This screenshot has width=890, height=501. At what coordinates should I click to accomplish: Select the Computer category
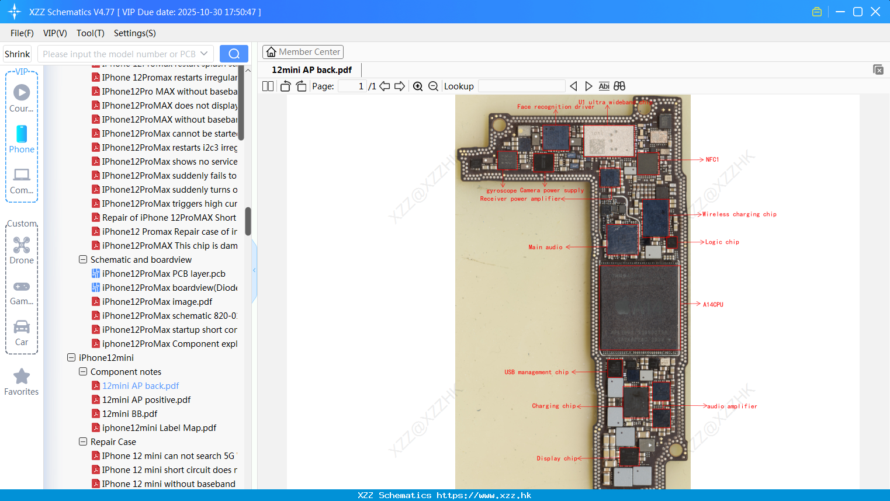click(x=22, y=180)
